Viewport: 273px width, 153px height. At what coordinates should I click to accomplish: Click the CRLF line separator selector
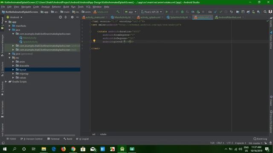(220, 143)
